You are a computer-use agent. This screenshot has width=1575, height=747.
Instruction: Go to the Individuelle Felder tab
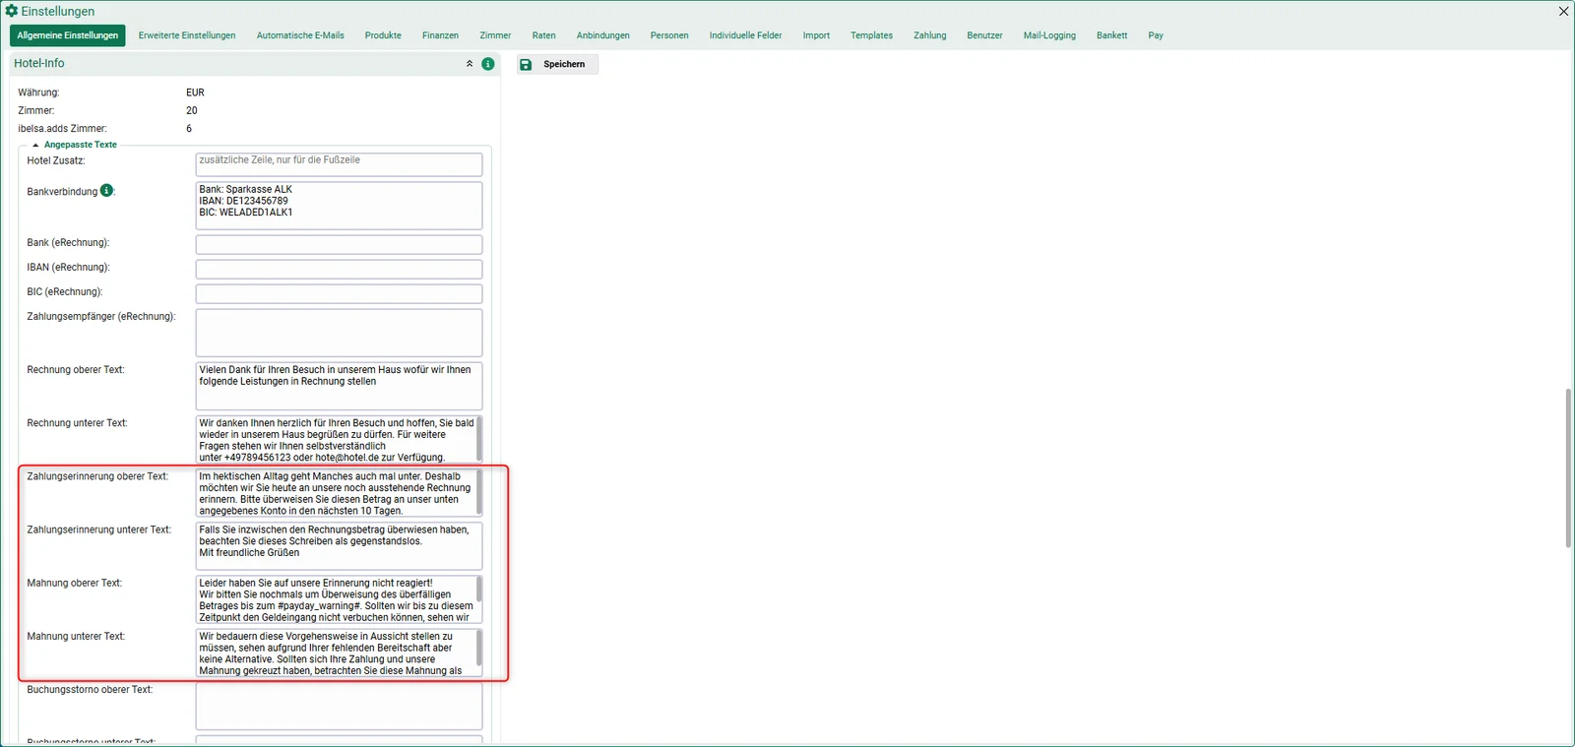coord(745,35)
